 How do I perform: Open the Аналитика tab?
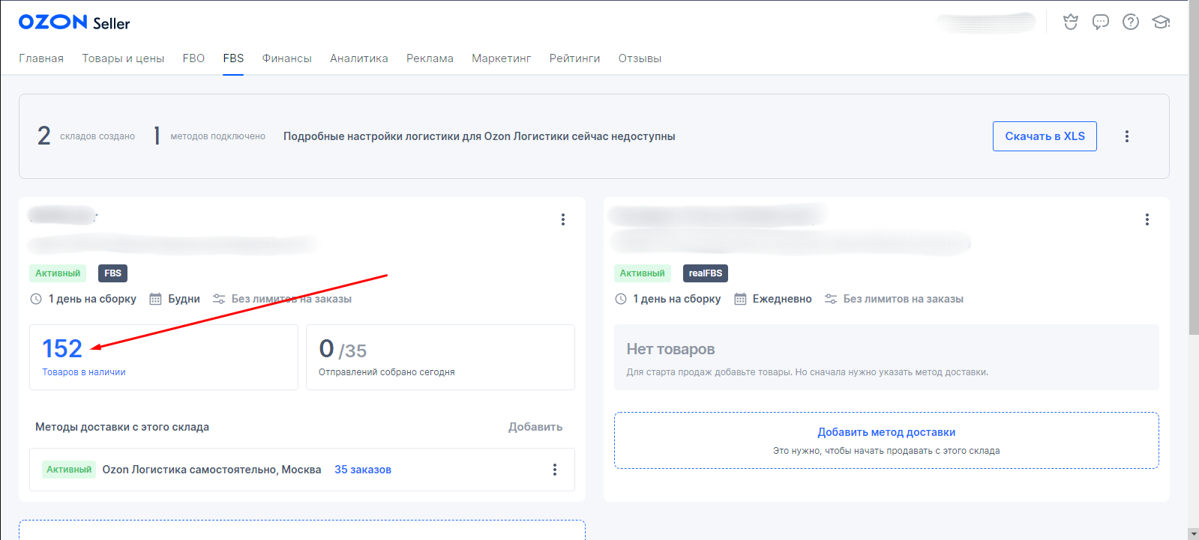point(359,58)
